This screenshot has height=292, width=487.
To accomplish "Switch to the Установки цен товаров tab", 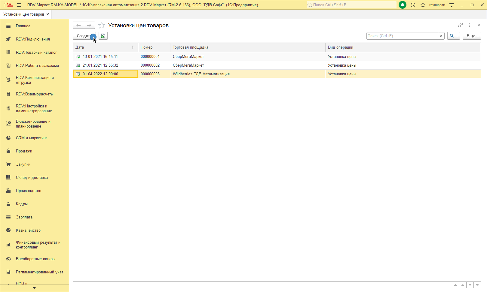I will click(24, 14).
